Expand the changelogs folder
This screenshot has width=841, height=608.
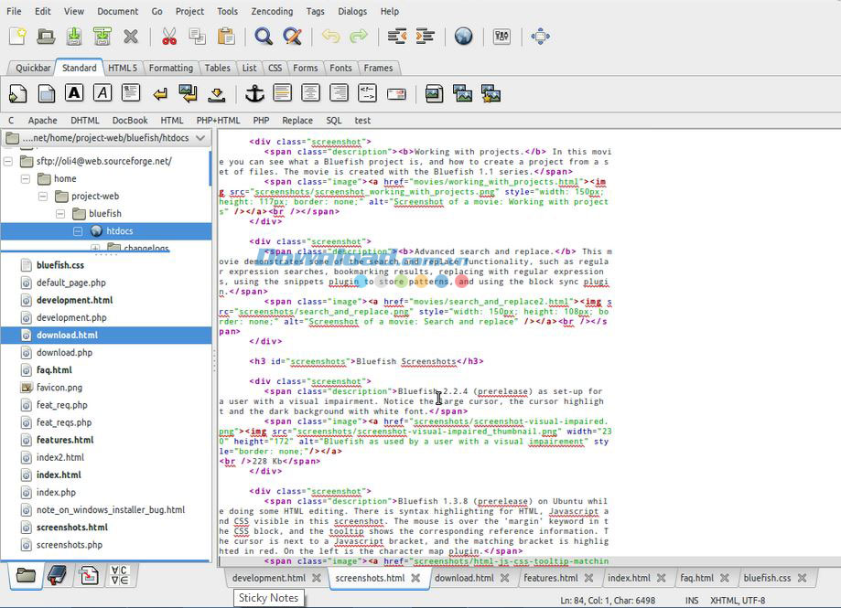click(x=95, y=248)
